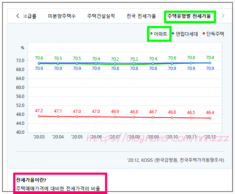The image size is (235, 194).
Task: Open the 미분양주택수 tab
Action: tap(62, 16)
